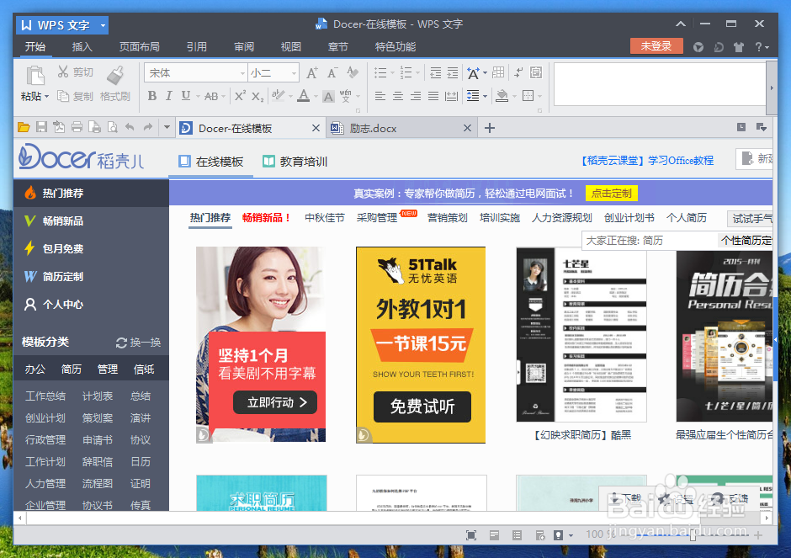Click 换一换 refresh categories link

coord(138,343)
